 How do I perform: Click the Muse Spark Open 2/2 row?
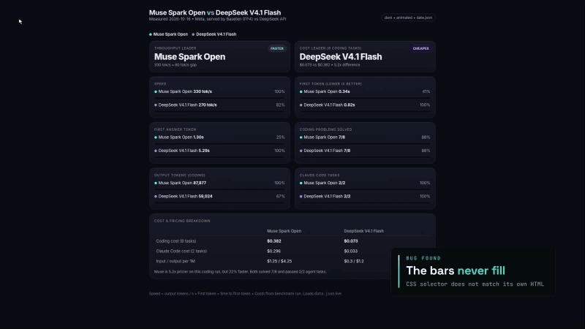pos(364,183)
